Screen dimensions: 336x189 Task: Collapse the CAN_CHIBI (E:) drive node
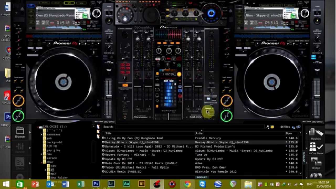pyautogui.click(x=38, y=127)
